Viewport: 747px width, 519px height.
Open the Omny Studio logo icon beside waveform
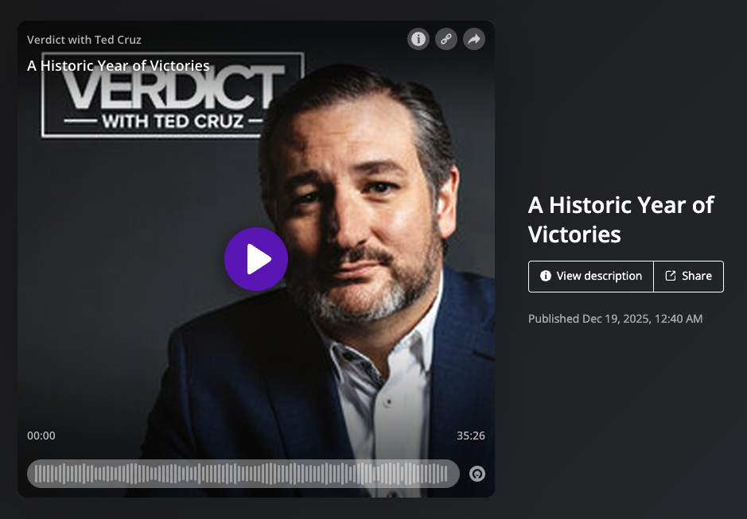pos(477,474)
